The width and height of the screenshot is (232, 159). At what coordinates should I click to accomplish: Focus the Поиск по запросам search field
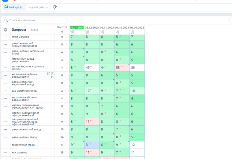point(36,20)
